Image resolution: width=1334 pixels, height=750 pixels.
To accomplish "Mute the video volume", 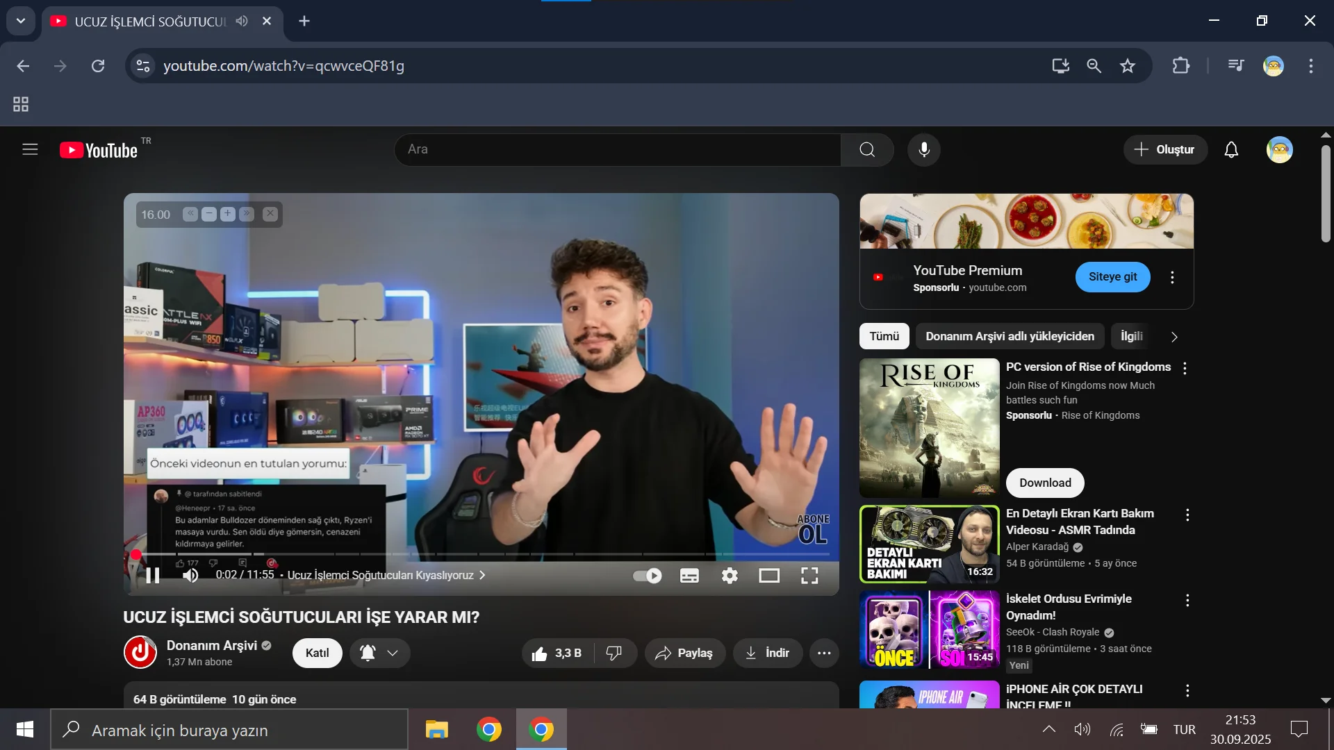I will tap(190, 576).
